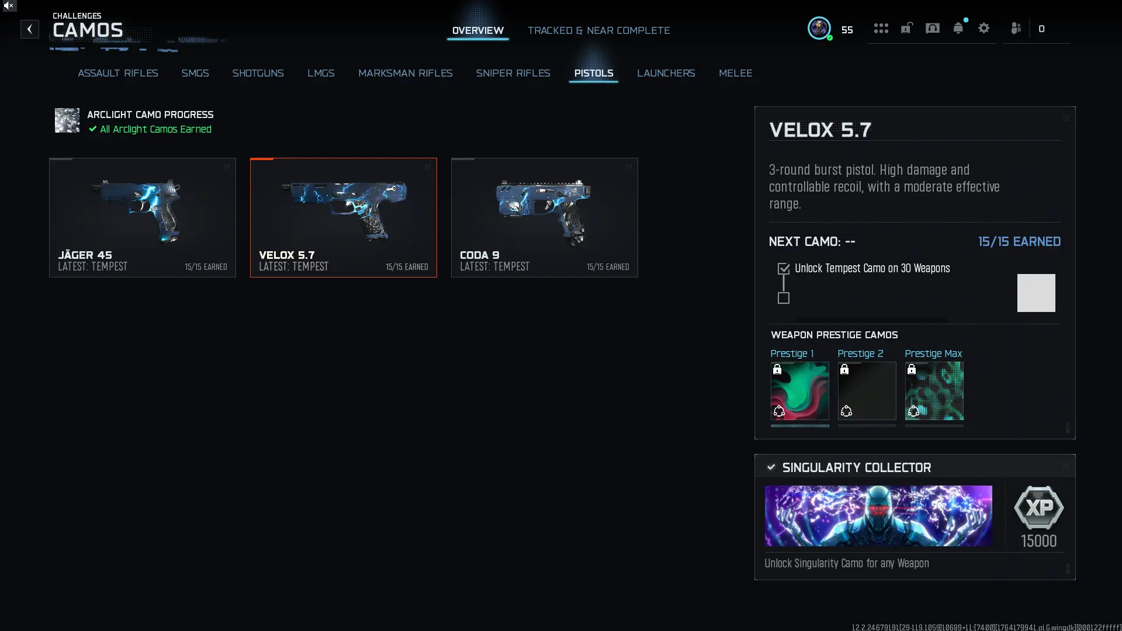Select the Prestige Max camo swatch
The width and height of the screenshot is (1122, 631).
click(x=934, y=391)
